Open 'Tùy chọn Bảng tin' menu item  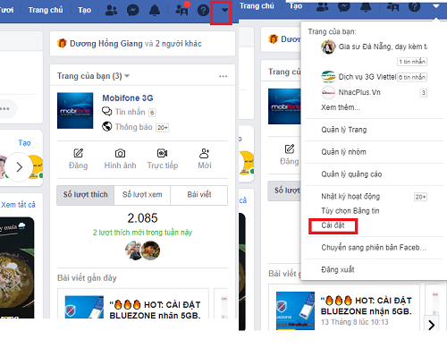[350, 211]
